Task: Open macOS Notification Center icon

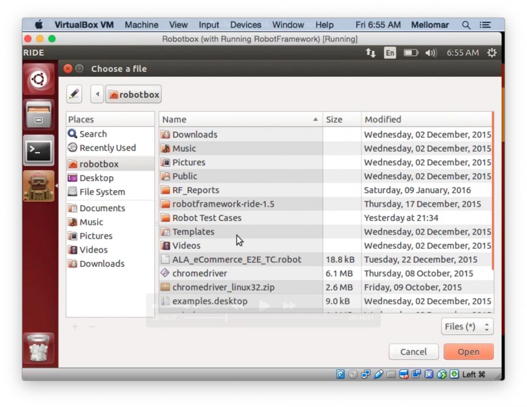Action: click(485, 25)
